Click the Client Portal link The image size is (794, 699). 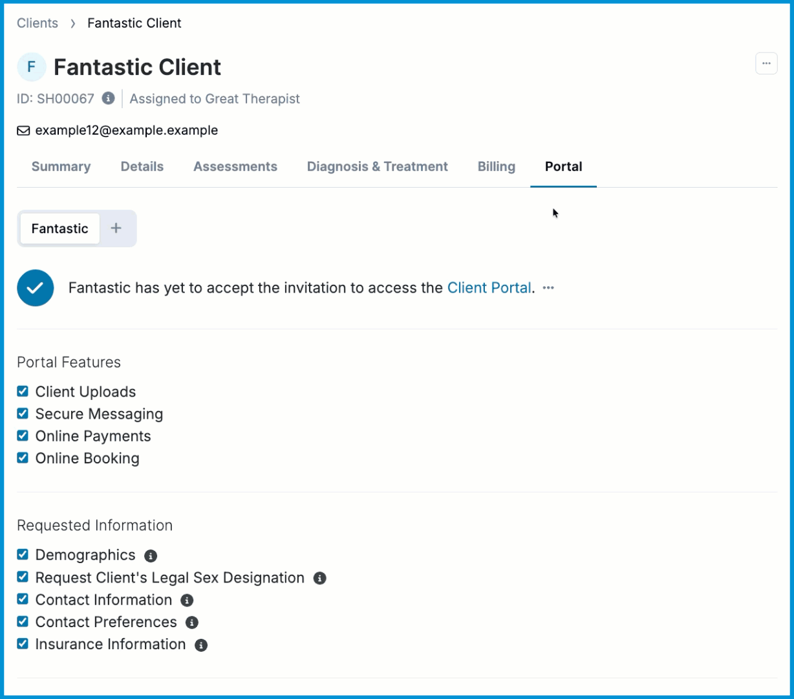489,288
